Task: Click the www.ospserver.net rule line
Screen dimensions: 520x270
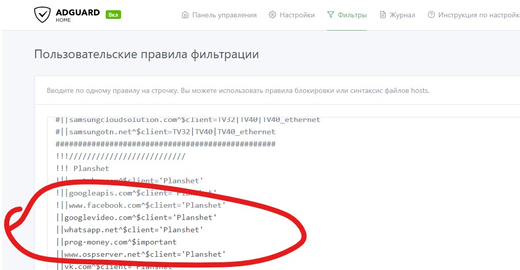Action: 140,254
